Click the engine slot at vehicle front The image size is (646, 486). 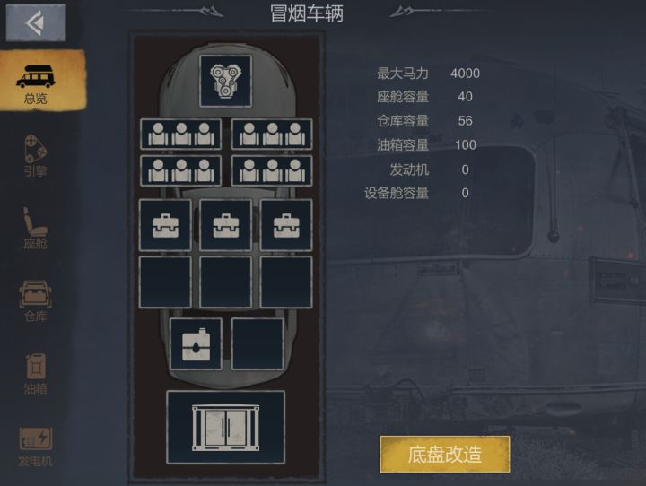click(225, 81)
